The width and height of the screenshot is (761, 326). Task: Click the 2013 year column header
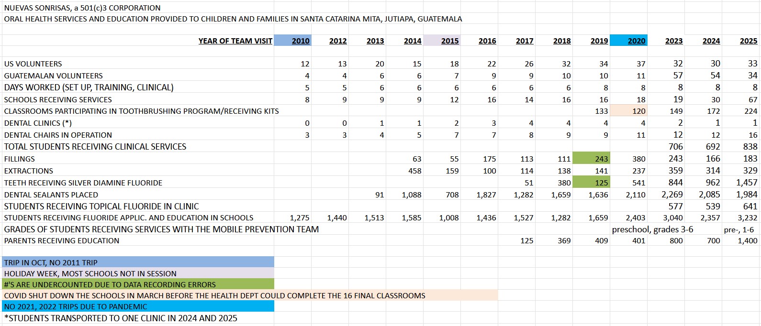coord(375,41)
